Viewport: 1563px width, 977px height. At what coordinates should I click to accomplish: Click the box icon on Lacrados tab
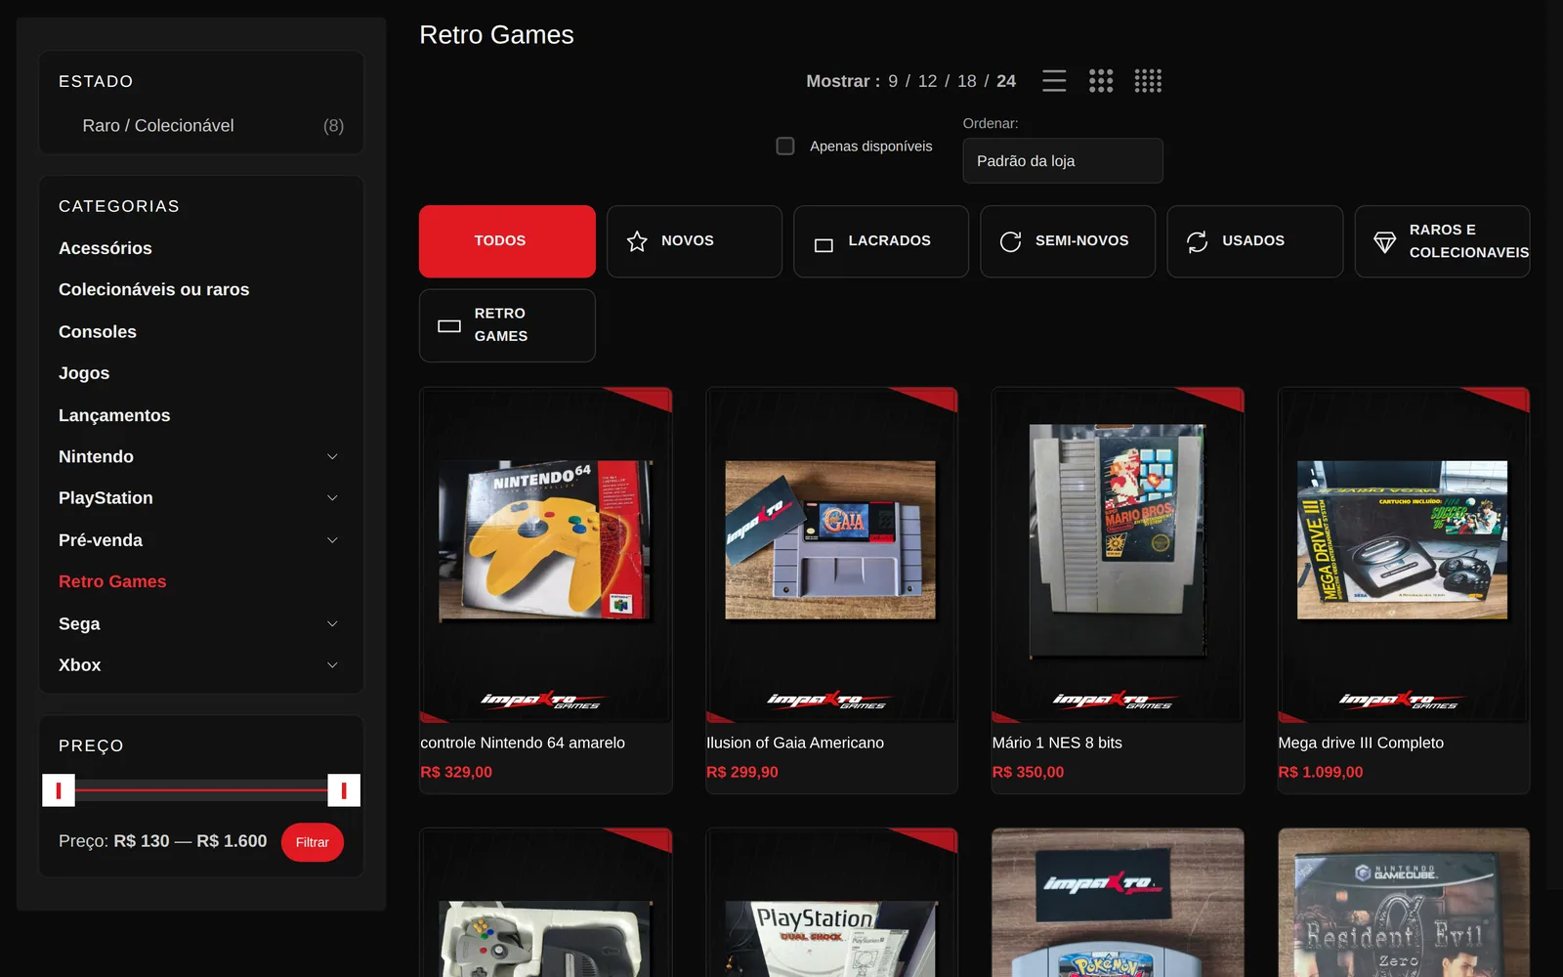coord(824,245)
